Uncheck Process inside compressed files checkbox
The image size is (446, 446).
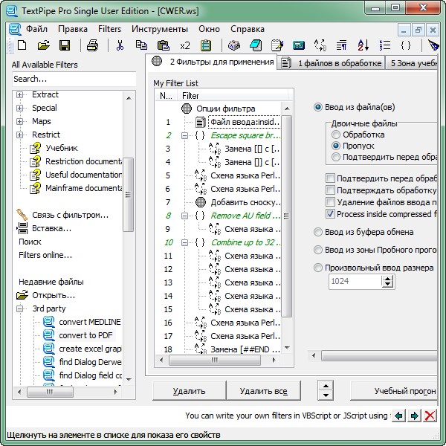(x=330, y=214)
